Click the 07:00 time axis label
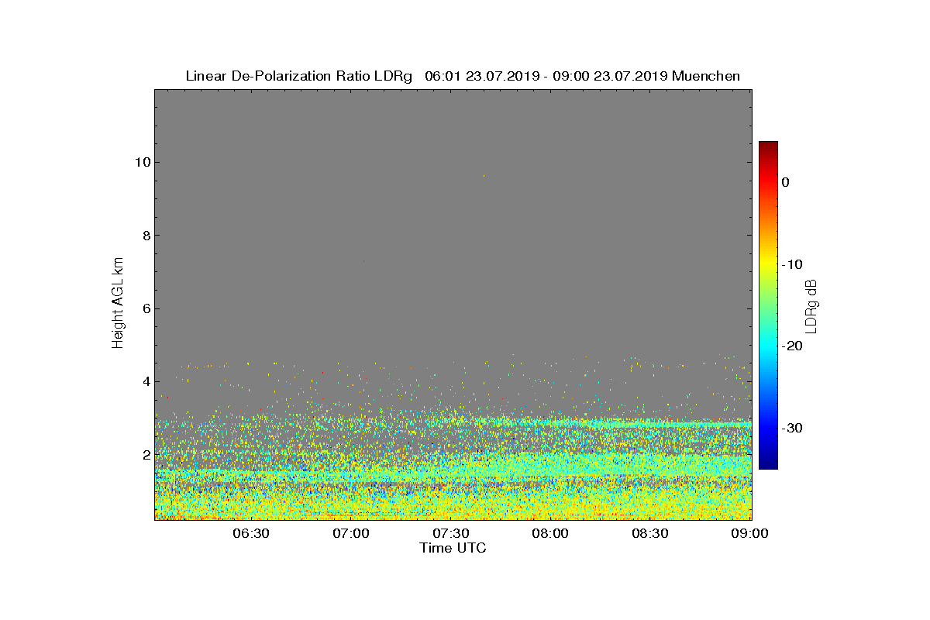 click(x=350, y=533)
